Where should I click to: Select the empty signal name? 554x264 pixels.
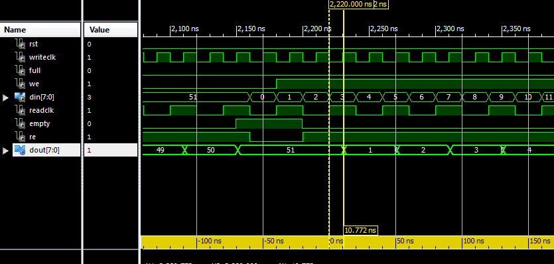point(40,123)
